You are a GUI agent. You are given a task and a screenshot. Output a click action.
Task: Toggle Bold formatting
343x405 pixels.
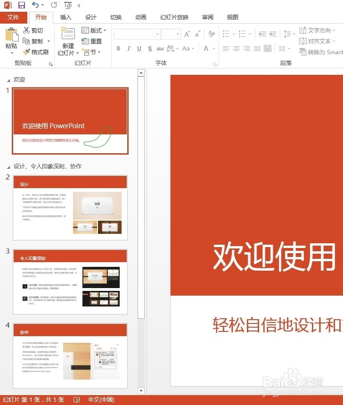point(118,49)
